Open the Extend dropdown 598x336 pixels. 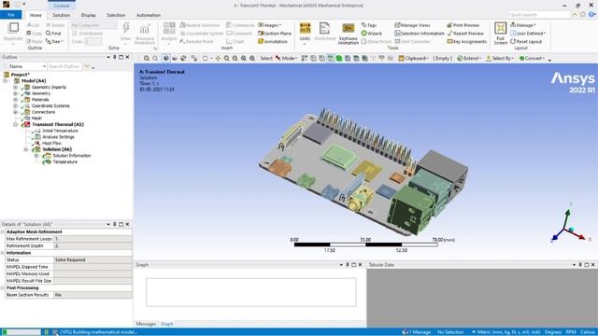tap(469, 58)
